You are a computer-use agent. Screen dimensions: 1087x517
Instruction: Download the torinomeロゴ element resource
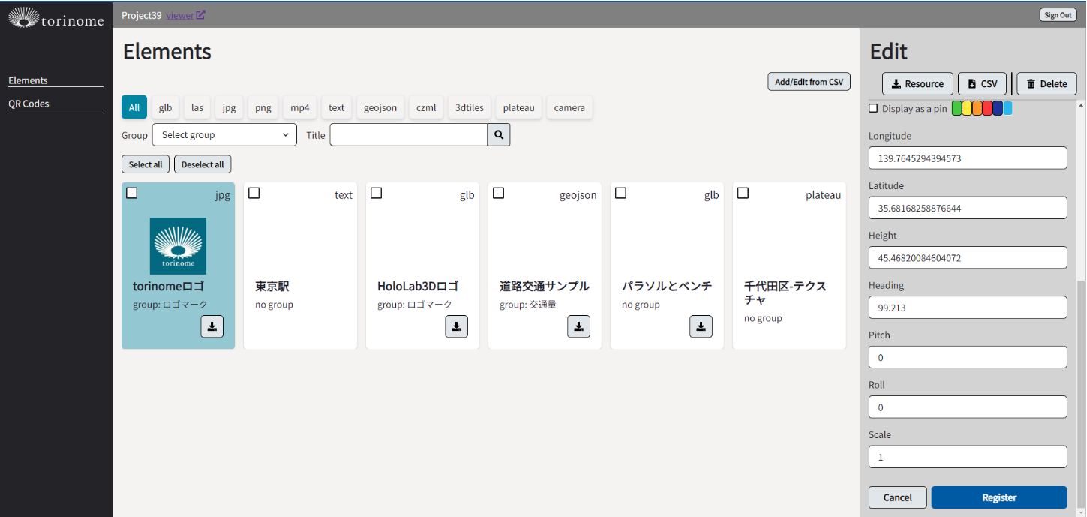point(212,326)
